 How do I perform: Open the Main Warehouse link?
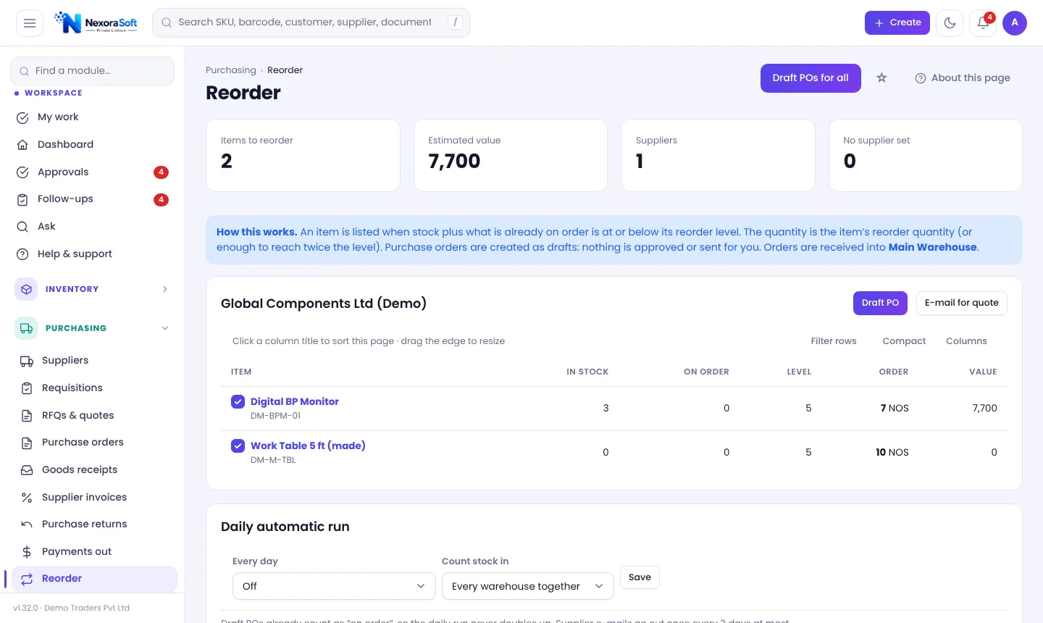click(x=932, y=247)
